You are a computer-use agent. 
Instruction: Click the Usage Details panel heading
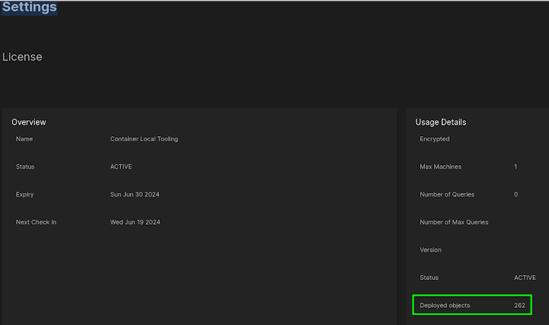pyautogui.click(x=441, y=123)
